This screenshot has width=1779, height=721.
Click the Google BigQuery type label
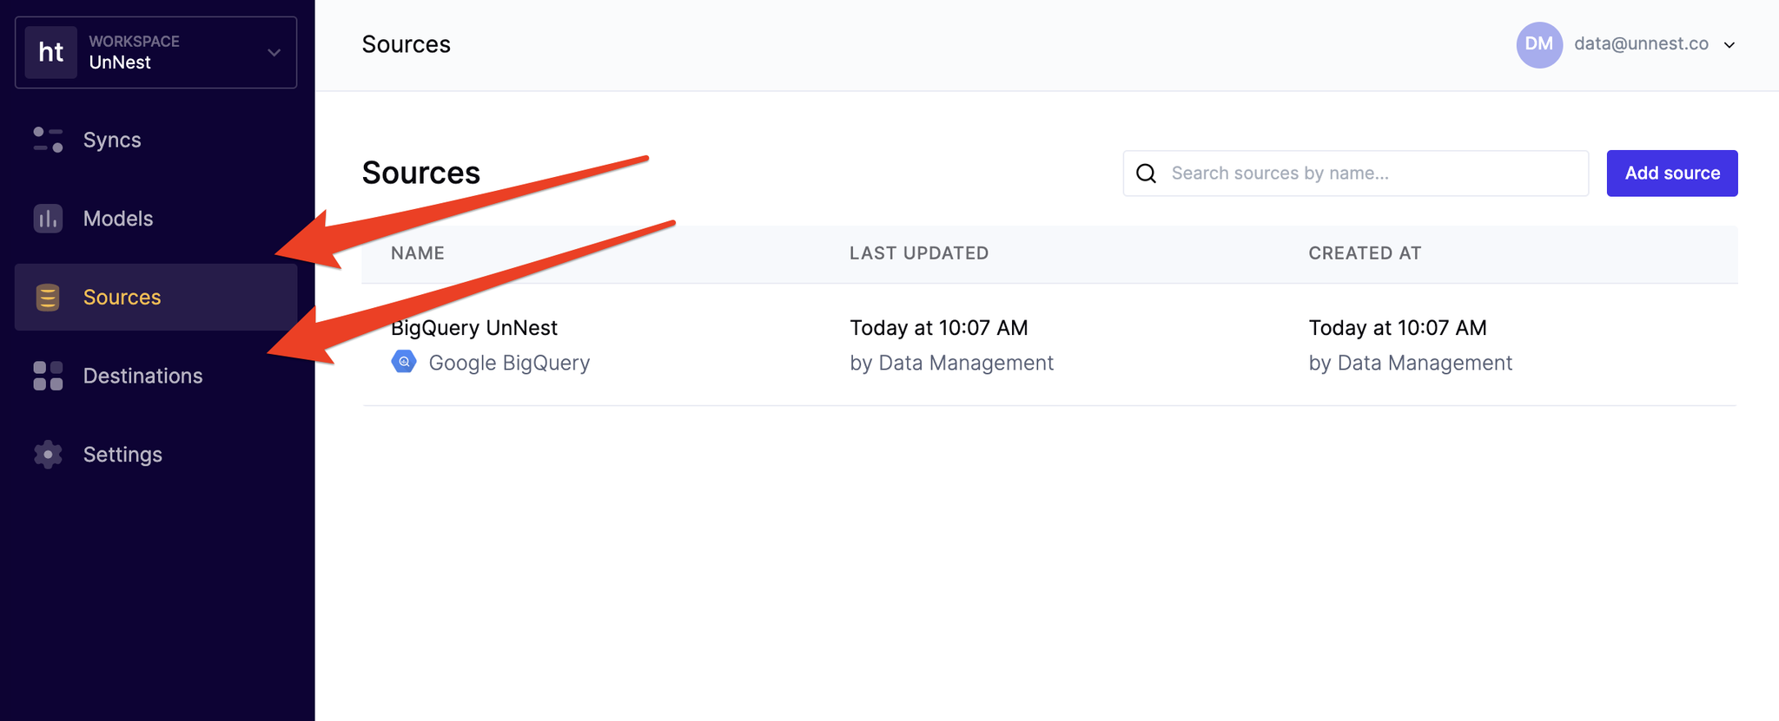click(x=509, y=363)
